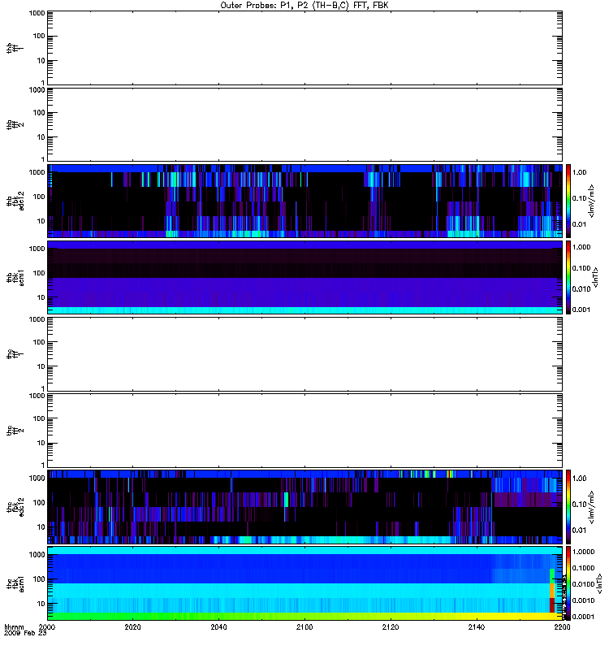Screen dimensions: 609x650
Task: Click the thc fbk scm1 spectrogram panel
Action: (x=304, y=583)
